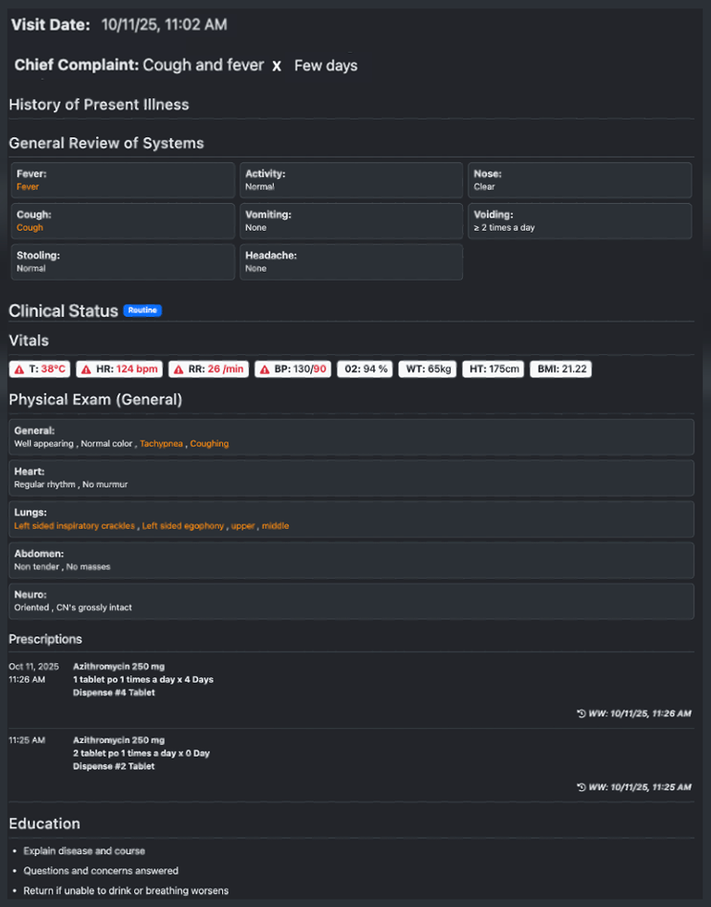Click the BMI 21.22 vital chip
Image resolution: width=711 pixels, height=907 pixels.
[561, 370]
